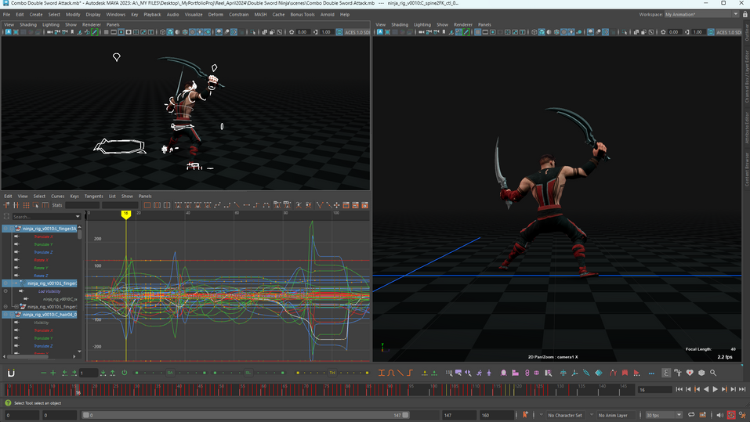
Task: Open the Deform menu in main menu bar
Action: click(216, 14)
